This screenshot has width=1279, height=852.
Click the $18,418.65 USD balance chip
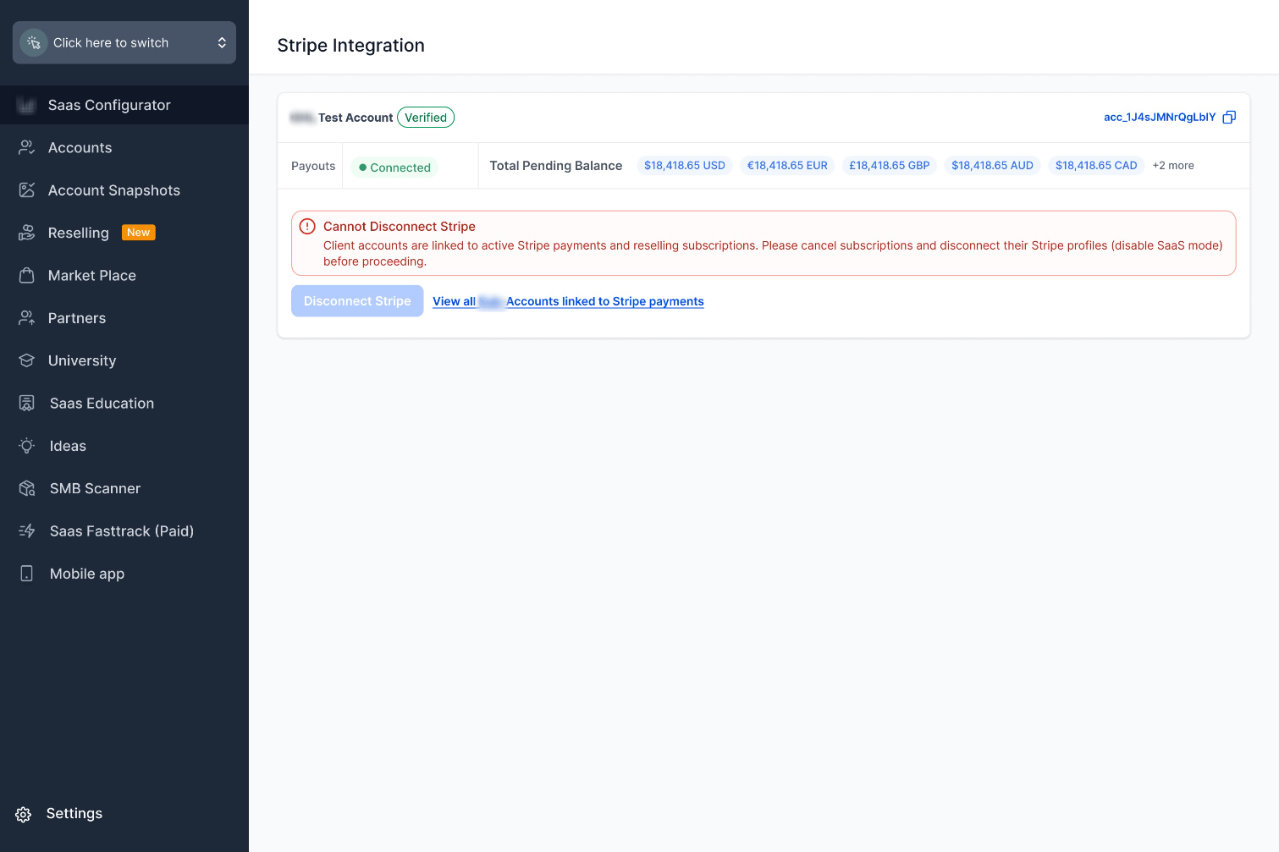pos(685,166)
